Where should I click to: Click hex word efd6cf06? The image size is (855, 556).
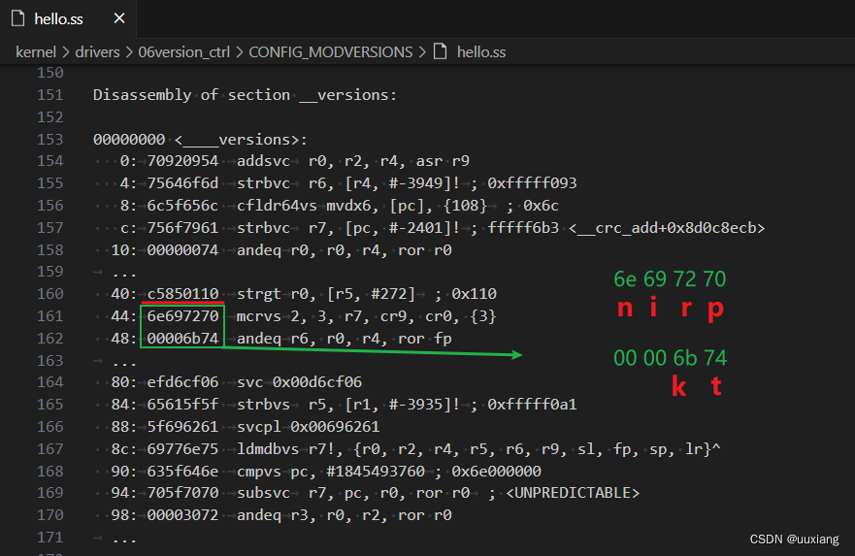click(182, 382)
